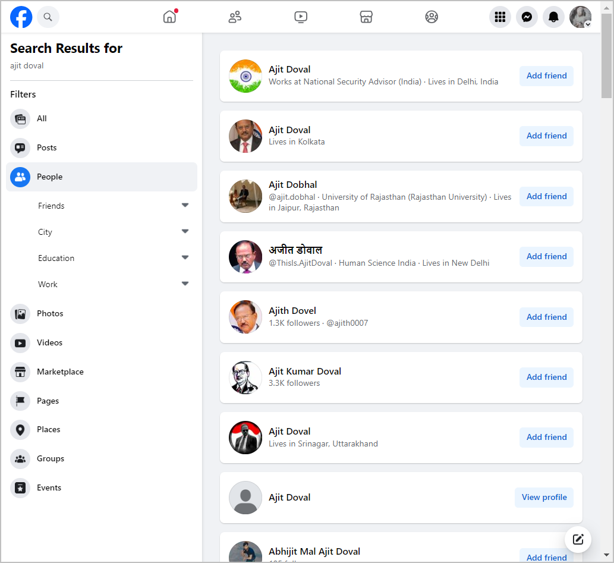Open the Menu grid icon

500,17
